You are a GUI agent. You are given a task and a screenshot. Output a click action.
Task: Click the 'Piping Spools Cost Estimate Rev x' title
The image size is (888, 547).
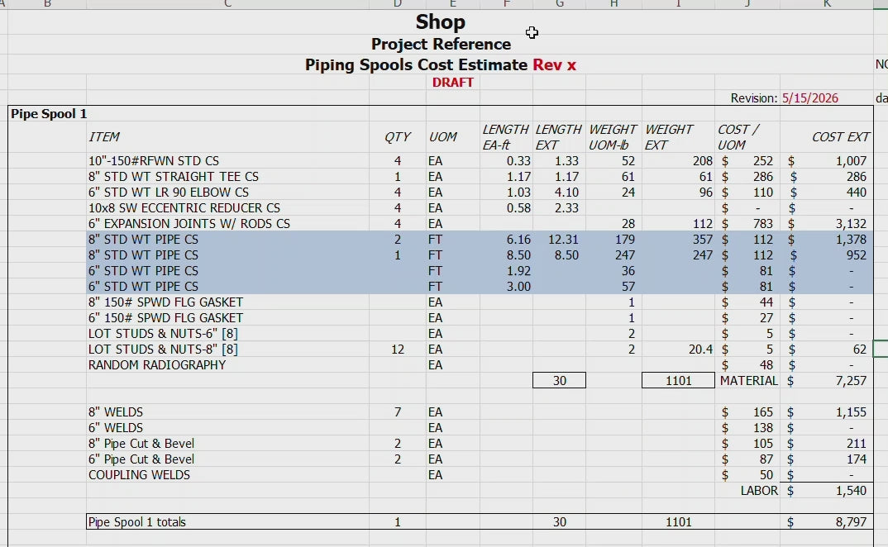click(x=441, y=64)
